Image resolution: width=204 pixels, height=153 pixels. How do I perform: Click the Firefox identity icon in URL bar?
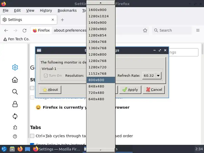pos(41,30)
